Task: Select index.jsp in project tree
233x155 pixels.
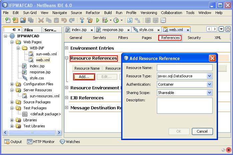Action: pyautogui.click(x=37, y=66)
